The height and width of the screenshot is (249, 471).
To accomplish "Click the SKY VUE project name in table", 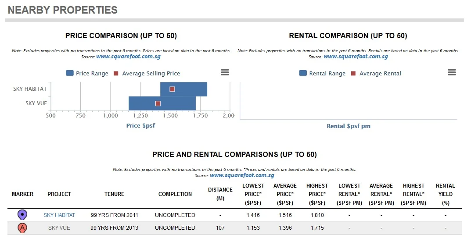I will (59, 228).
